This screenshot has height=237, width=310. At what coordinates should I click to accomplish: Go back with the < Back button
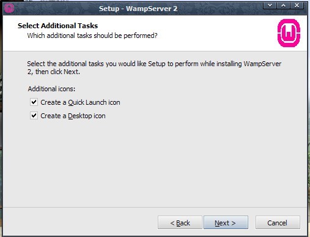(180, 222)
